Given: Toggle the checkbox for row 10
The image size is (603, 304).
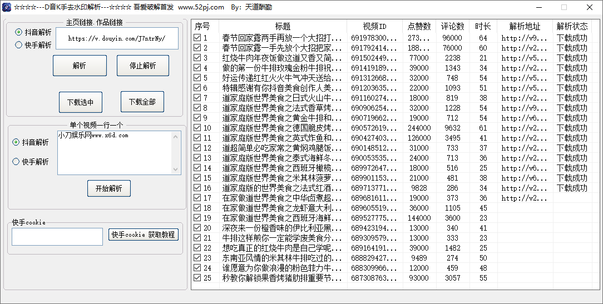Looking at the screenshot, I should [x=197, y=128].
